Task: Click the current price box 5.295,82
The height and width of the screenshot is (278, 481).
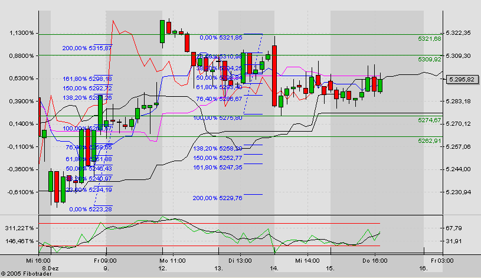Action: [x=462, y=80]
